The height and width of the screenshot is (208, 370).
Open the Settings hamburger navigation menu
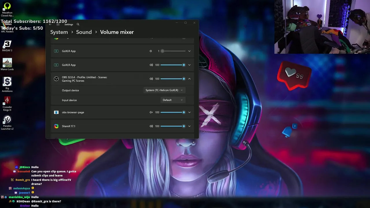coord(58,24)
